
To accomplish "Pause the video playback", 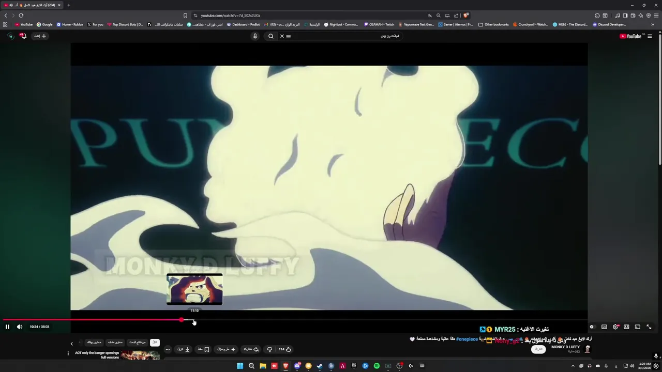I will (x=7, y=327).
